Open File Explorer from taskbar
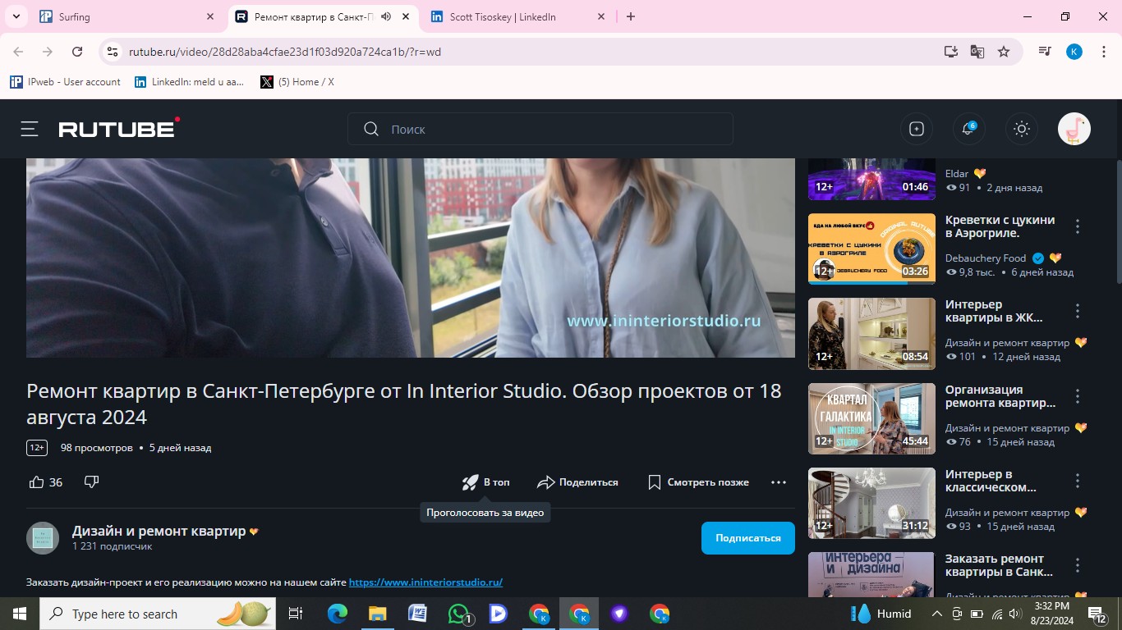This screenshot has height=630, width=1122. (377, 614)
